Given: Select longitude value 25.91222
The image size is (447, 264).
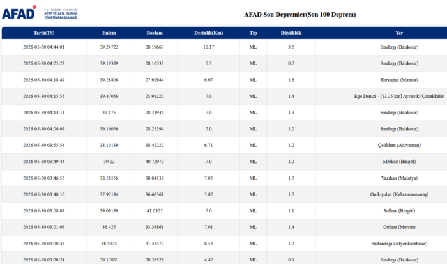Looking at the screenshot, I should (x=155, y=96).
